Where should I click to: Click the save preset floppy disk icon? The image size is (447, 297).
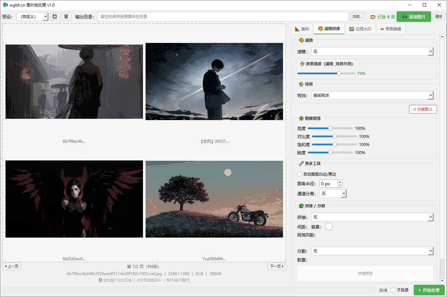pos(55,16)
